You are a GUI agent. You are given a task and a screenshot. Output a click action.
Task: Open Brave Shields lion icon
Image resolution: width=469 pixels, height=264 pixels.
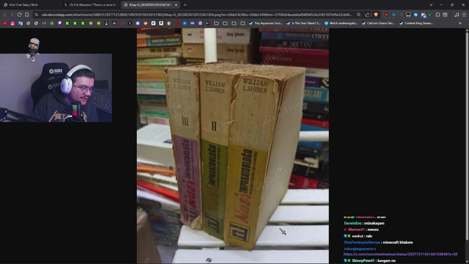[376, 15]
